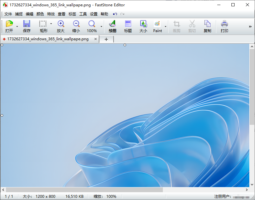The width and height of the screenshot is (255, 200).
Task: Expand the dropdown arrow next to 打开
Action: tap(17, 26)
